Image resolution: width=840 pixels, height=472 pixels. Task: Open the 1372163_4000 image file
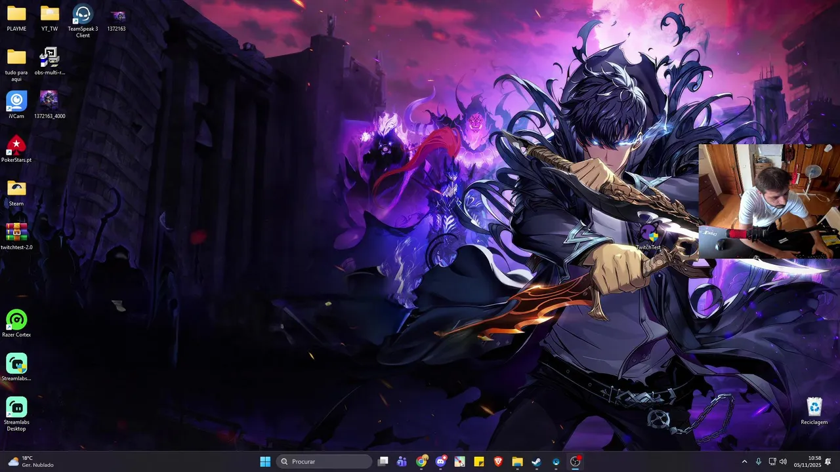click(50, 106)
